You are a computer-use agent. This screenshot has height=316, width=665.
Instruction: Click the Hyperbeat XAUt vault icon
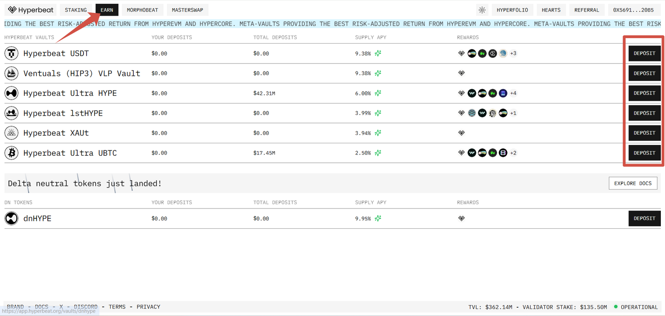[12, 133]
